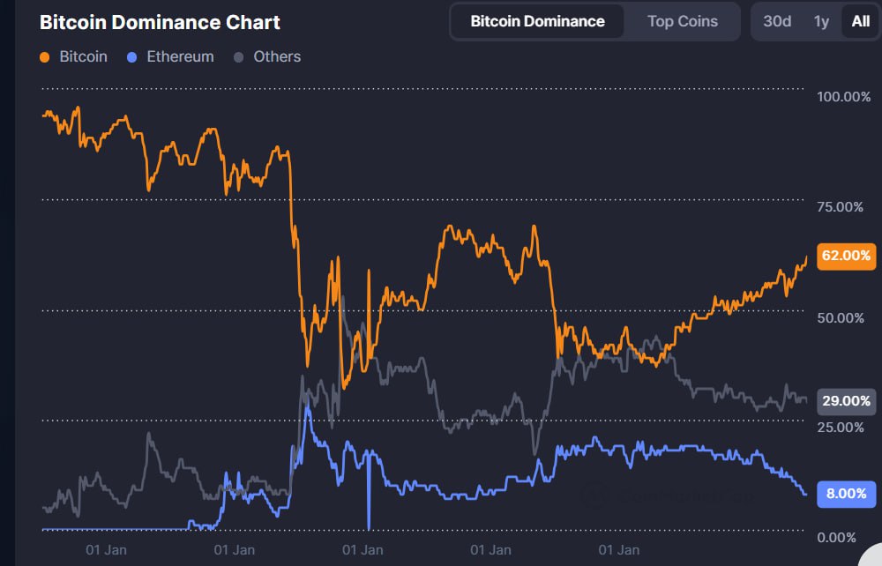Click the blue 8.00% value badge
Viewport: 882px width, 566px height.
[x=846, y=494]
